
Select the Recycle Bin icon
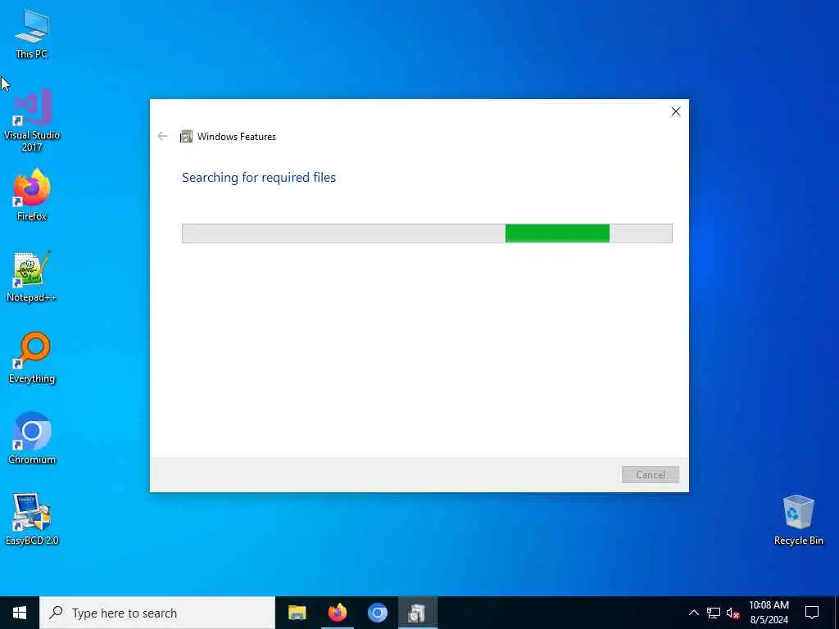798,520
